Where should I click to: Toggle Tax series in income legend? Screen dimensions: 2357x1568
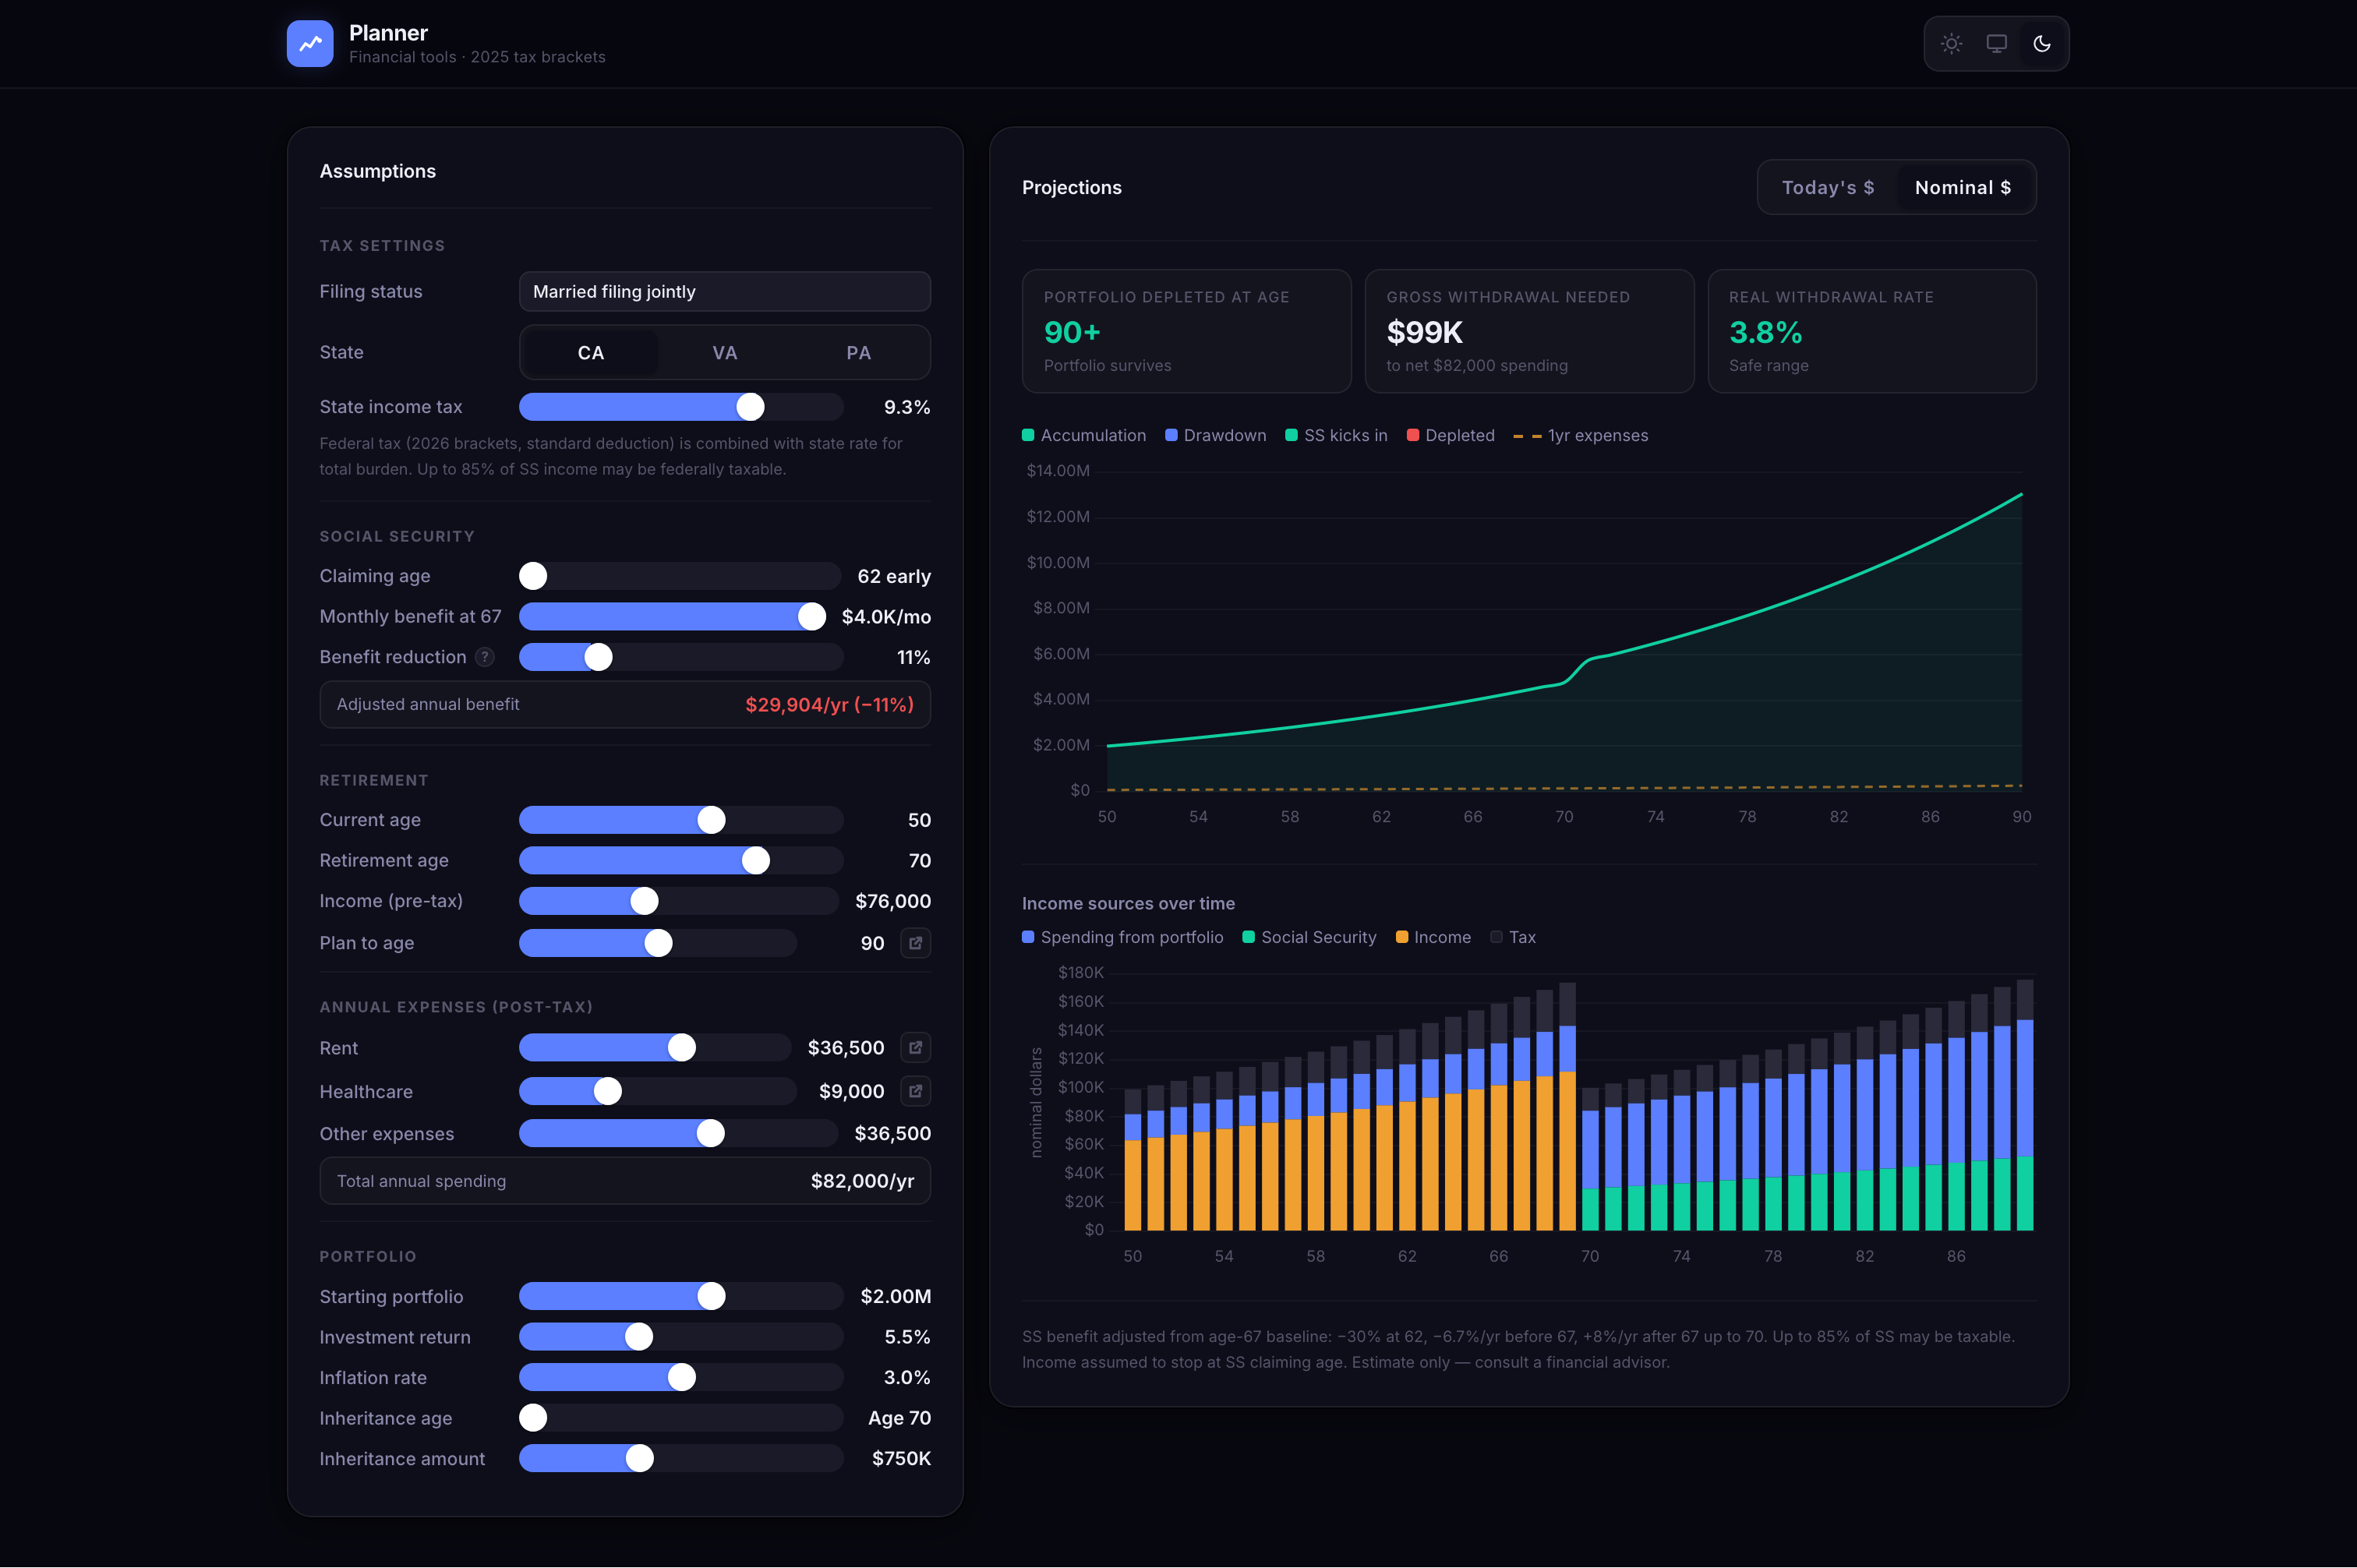tap(1512, 937)
